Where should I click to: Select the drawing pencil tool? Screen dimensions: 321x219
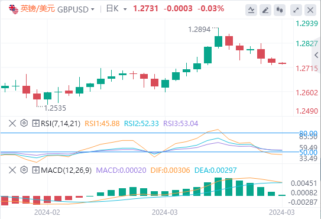pos(265,10)
